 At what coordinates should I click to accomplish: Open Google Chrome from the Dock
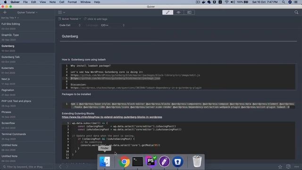point(124,161)
